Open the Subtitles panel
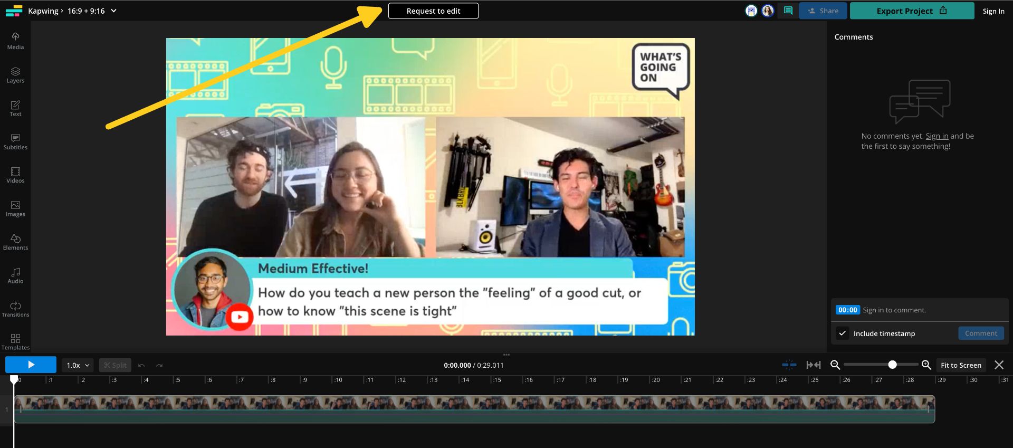The width and height of the screenshot is (1013, 448). [15, 141]
